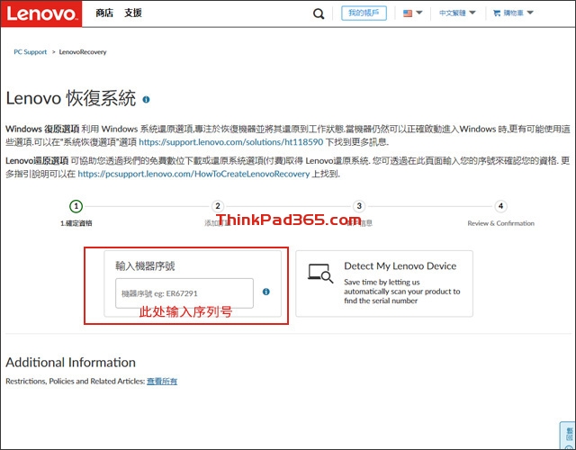Open the 查看所有 related articles link

(x=162, y=382)
